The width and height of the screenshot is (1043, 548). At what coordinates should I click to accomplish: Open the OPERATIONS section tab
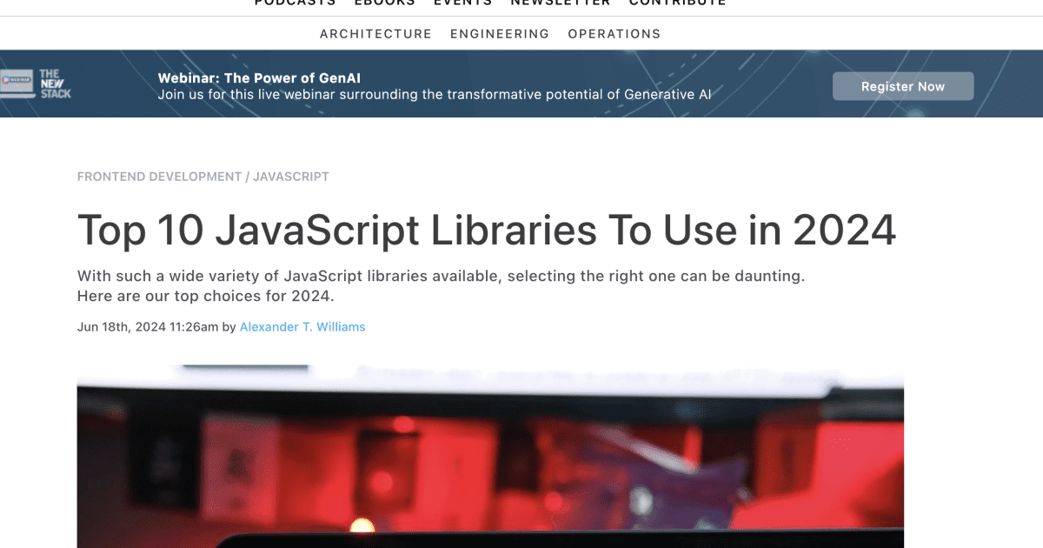tap(615, 34)
